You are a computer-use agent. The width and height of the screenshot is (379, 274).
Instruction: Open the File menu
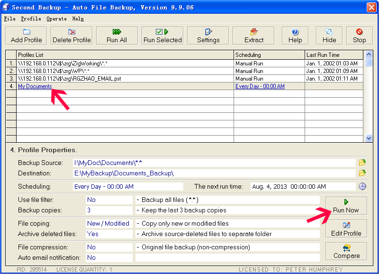[9, 18]
